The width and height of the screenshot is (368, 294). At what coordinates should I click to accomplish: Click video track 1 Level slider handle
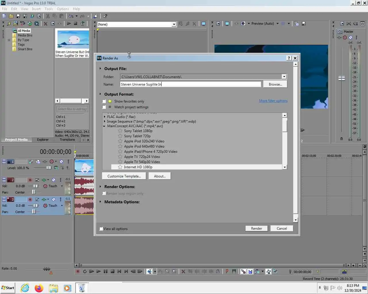(49, 168)
